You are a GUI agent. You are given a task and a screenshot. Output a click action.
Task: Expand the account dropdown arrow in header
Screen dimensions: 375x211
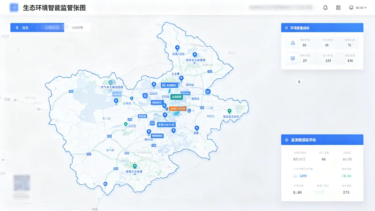[366, 8]
